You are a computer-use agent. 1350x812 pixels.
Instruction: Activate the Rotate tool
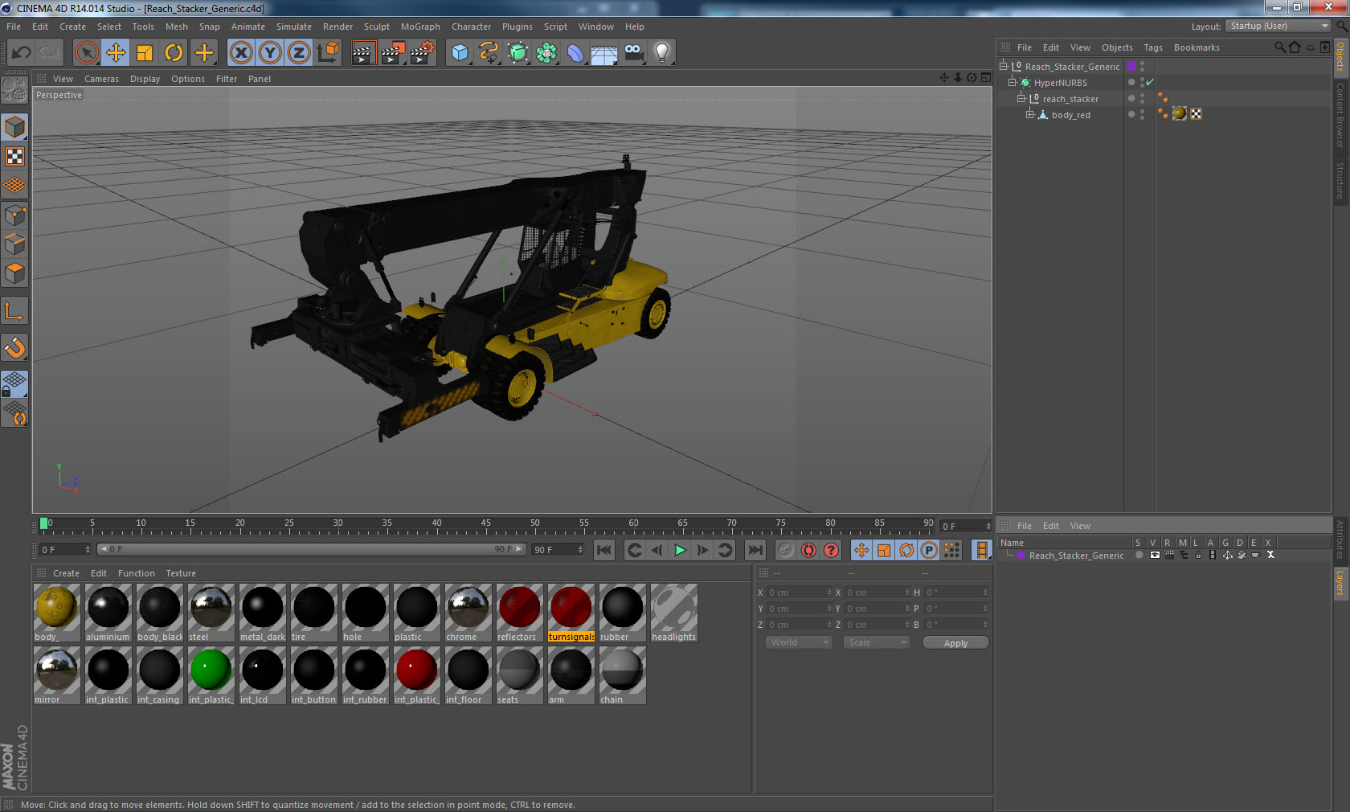tap(174, 53)
